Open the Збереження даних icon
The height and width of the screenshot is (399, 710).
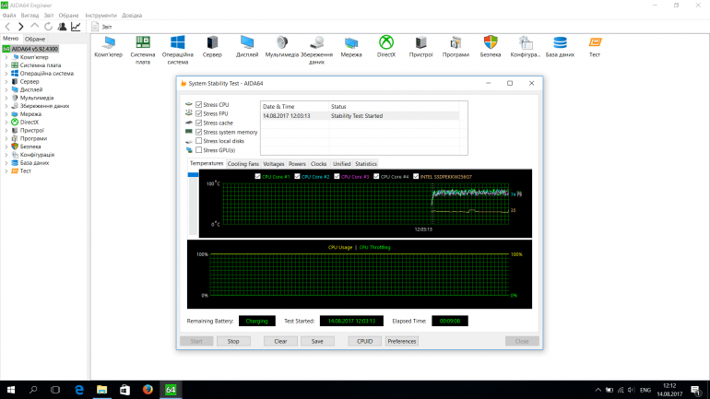(x=316, y=50)
